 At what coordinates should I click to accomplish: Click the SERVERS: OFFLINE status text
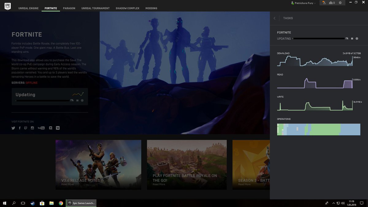coord(25,83)
